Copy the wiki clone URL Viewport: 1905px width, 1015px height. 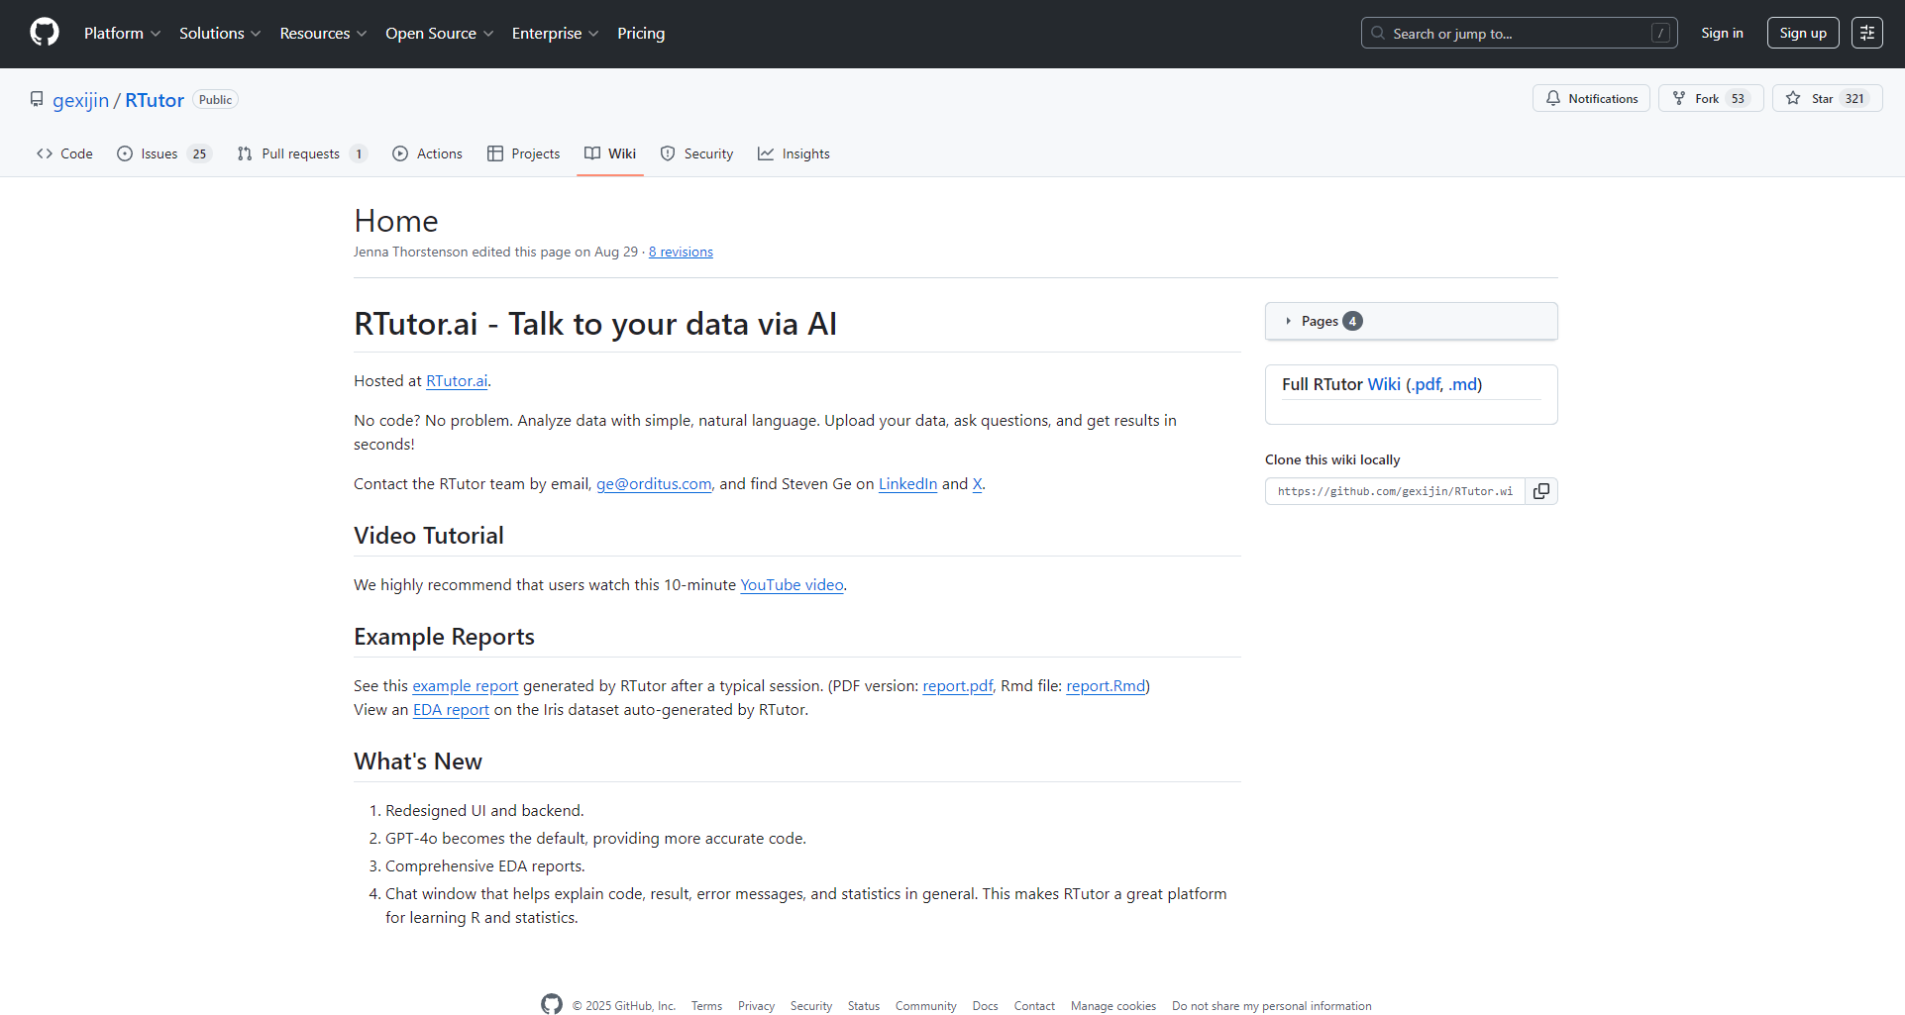pos(1540,490)
